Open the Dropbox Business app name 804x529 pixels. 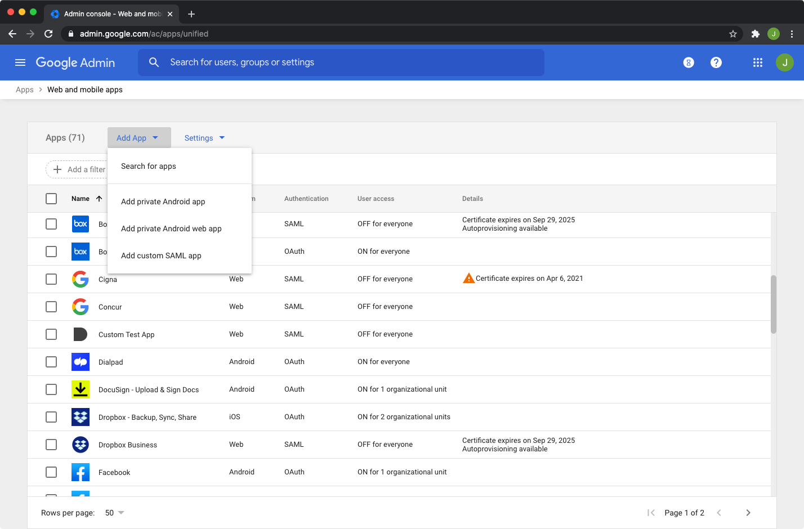tap(128, 445)
